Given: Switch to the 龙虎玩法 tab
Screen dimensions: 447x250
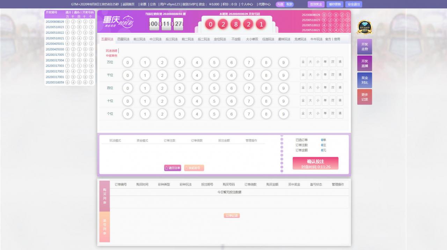Looking at the screenshot, I should [x=300, y=39].
